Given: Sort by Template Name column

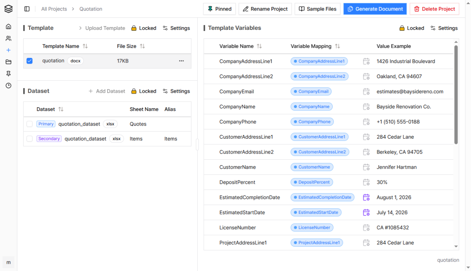Looking at the screenshot, I should coord(85,46).
